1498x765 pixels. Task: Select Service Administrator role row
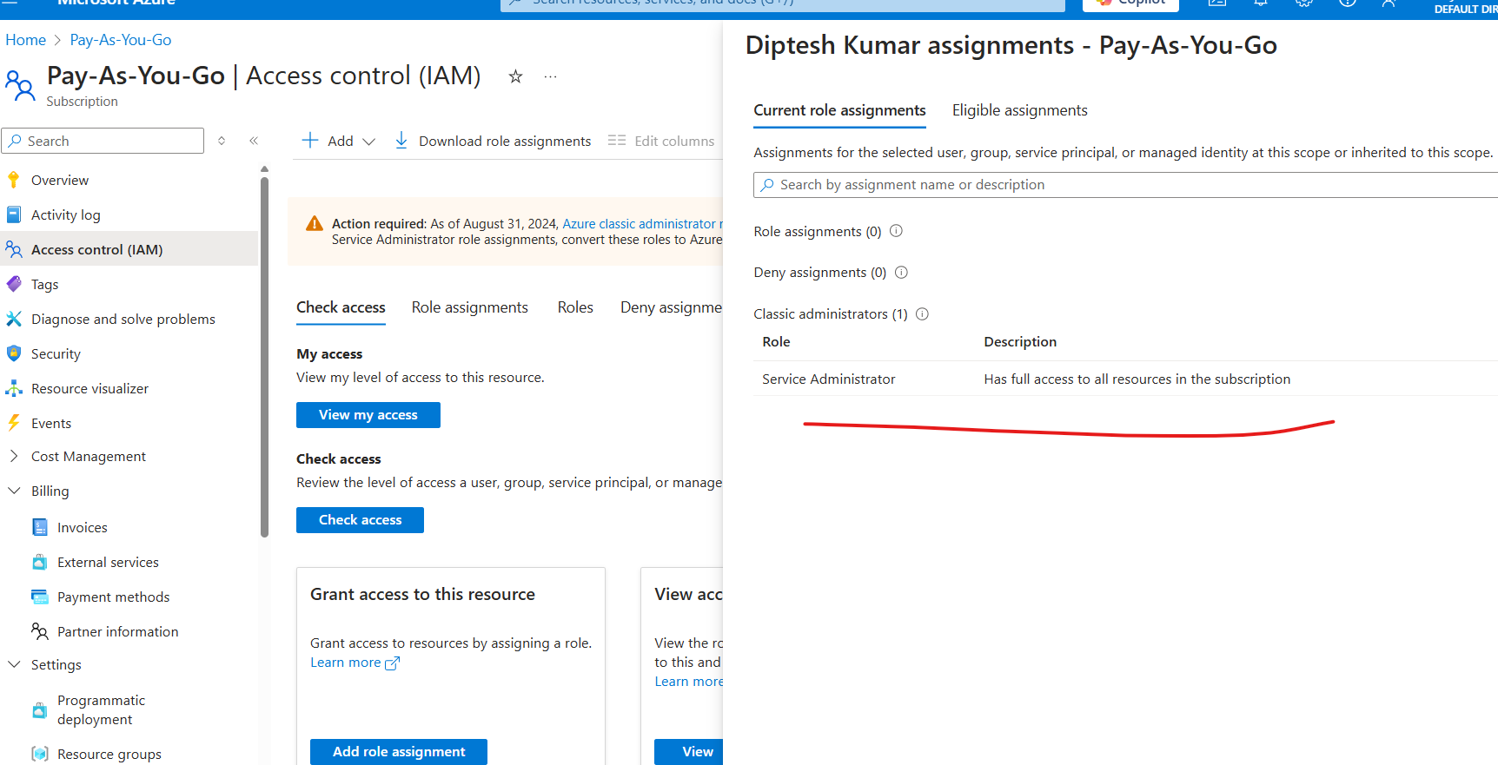(x=1125, y=379)
